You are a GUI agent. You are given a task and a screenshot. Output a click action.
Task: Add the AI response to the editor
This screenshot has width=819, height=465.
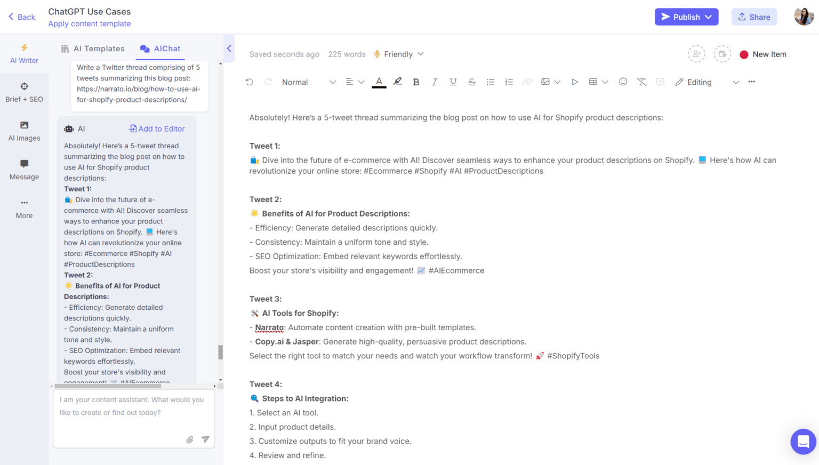[156, 129]
